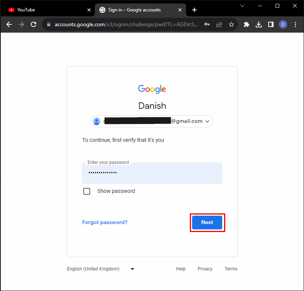Click the Forgot password? link
The image size is (304, 291).
coord(105,222)
